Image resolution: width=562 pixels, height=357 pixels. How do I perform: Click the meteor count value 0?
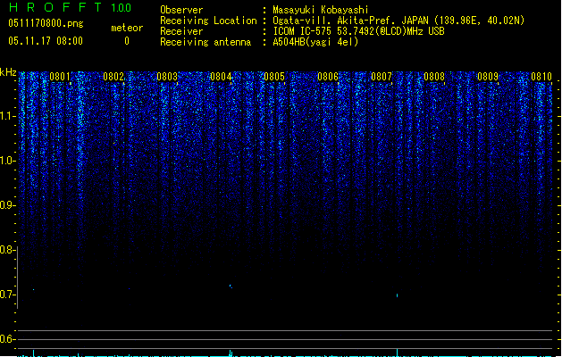point(127,41)
